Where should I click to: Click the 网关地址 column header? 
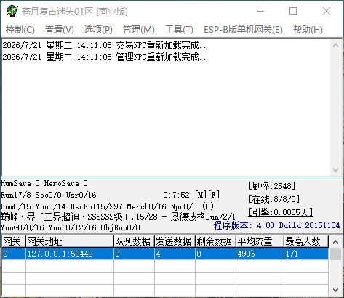click(x=70, y=241)
